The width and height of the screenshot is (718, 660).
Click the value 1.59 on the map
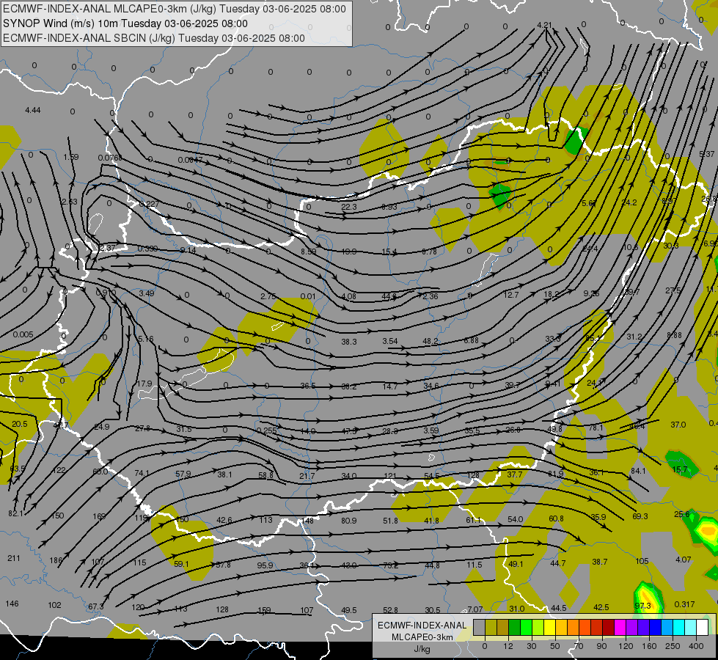[x=71, y=157]
